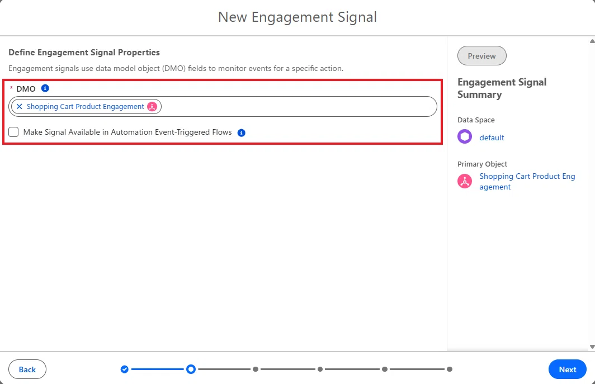Open the default data space link

(x=492, y=138)
